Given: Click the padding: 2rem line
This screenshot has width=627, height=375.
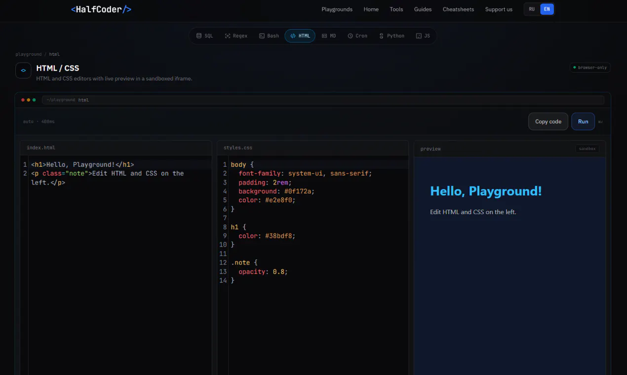Looking at the screenshot, I should pyautogui.click(x=265, y=182).
